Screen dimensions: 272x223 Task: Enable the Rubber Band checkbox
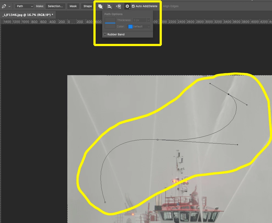[x=105, y=35]
